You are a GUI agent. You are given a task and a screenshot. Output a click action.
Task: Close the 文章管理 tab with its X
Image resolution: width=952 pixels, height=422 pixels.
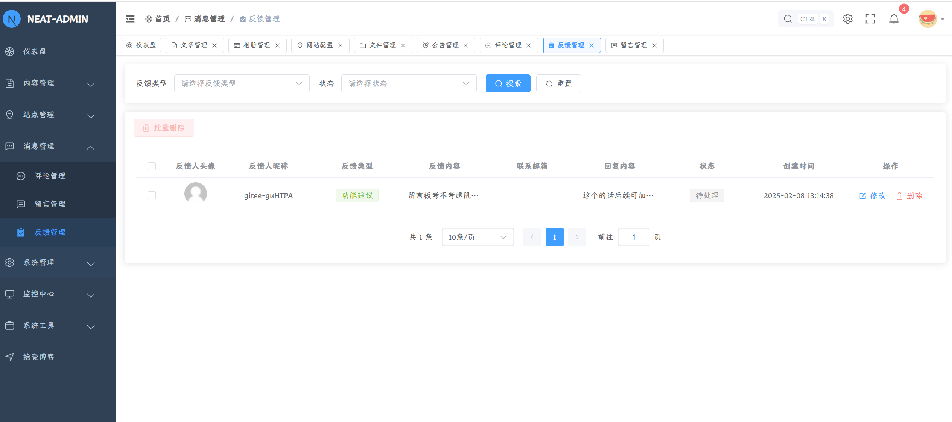click(x=214, y=45)
